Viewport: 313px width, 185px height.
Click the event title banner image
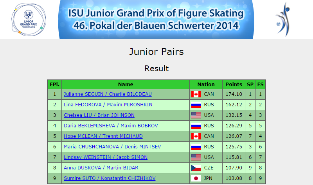(x=156, y=19)
